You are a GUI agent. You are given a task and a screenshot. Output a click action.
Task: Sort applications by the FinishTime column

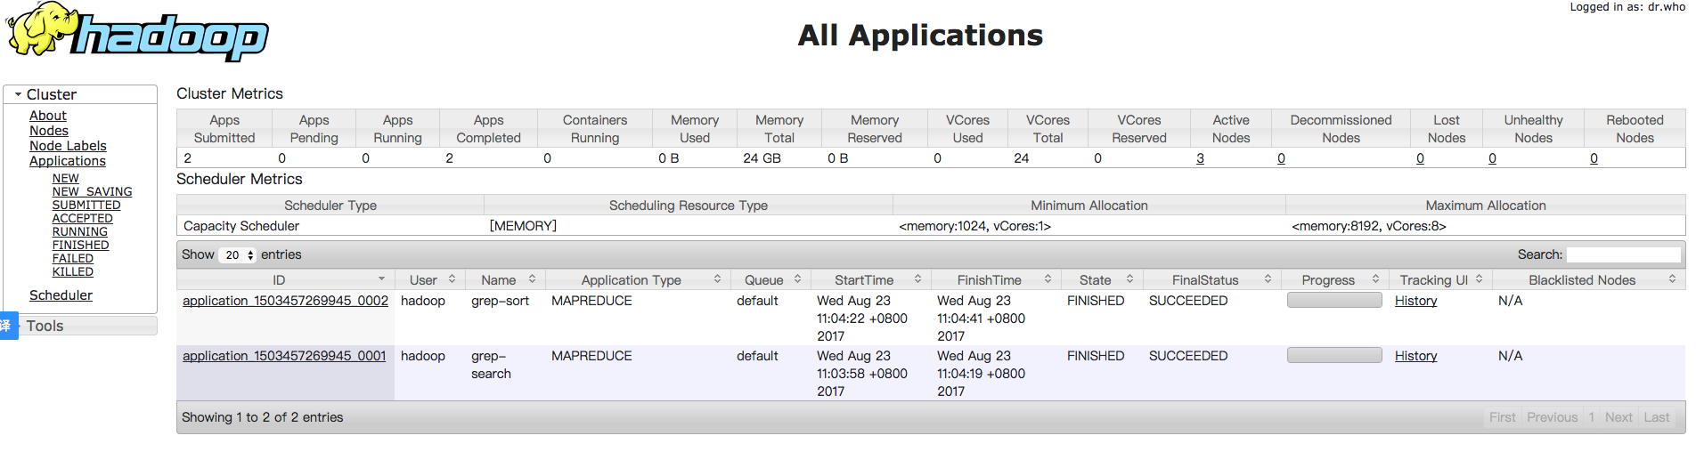(1048, 279)
